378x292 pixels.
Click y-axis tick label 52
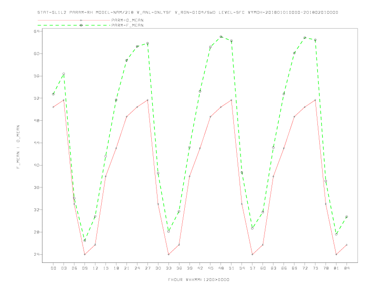click(x=37, y=98)
